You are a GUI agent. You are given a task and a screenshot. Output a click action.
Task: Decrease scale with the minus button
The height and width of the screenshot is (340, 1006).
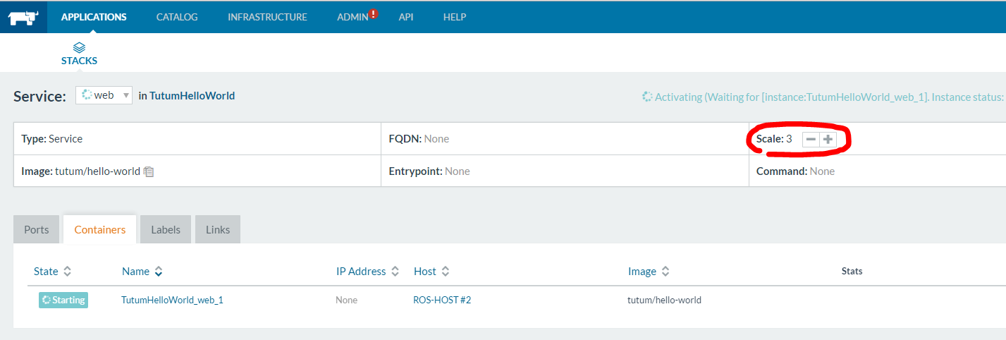(x=811, y=140)
